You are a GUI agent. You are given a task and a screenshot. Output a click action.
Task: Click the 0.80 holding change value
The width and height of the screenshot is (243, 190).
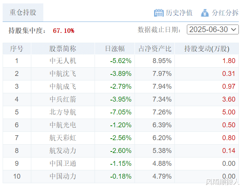click(229, 138)
